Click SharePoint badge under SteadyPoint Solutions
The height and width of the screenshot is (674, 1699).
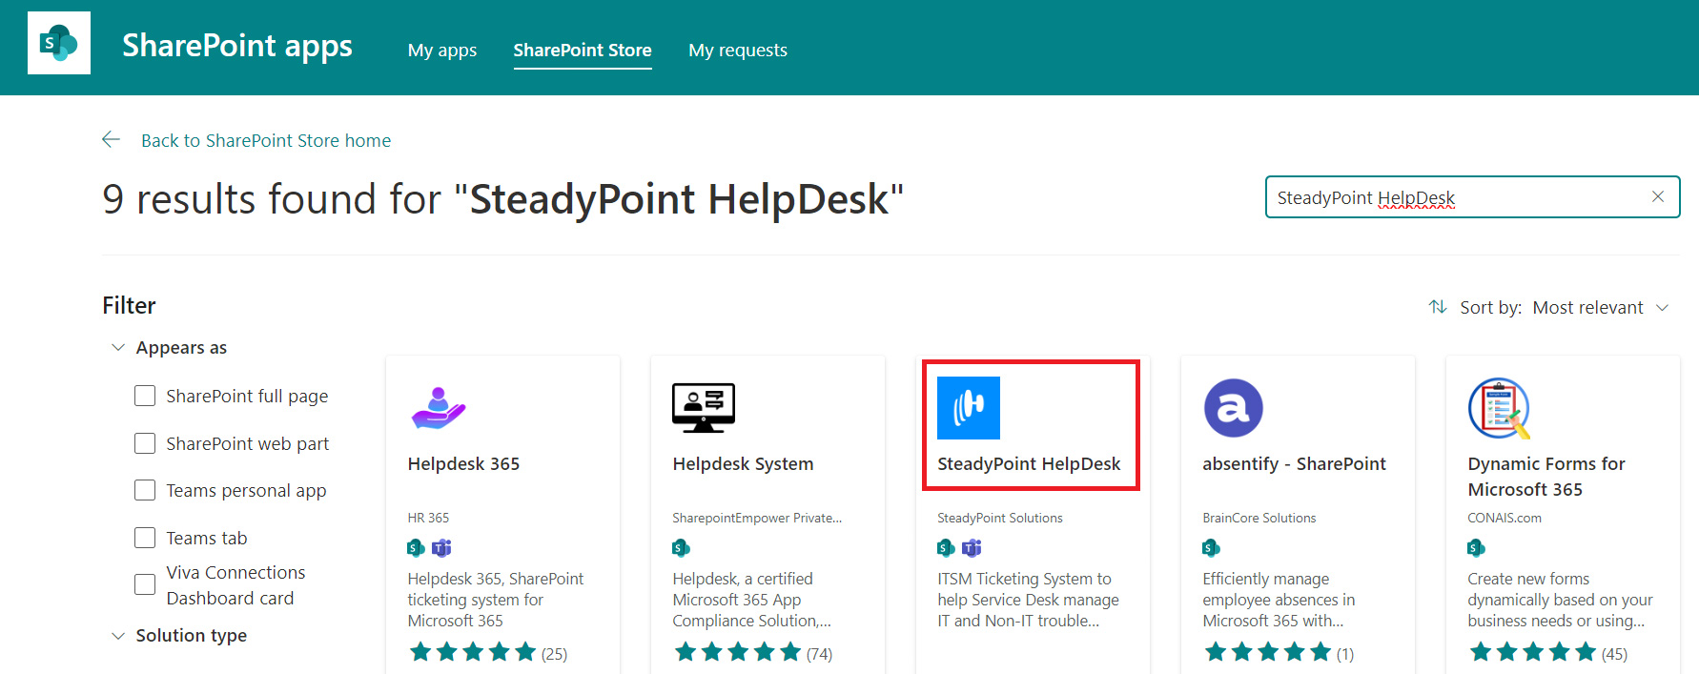[x=946, y=547]
